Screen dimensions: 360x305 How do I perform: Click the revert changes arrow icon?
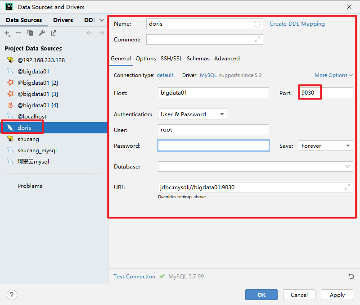point(351,276)
